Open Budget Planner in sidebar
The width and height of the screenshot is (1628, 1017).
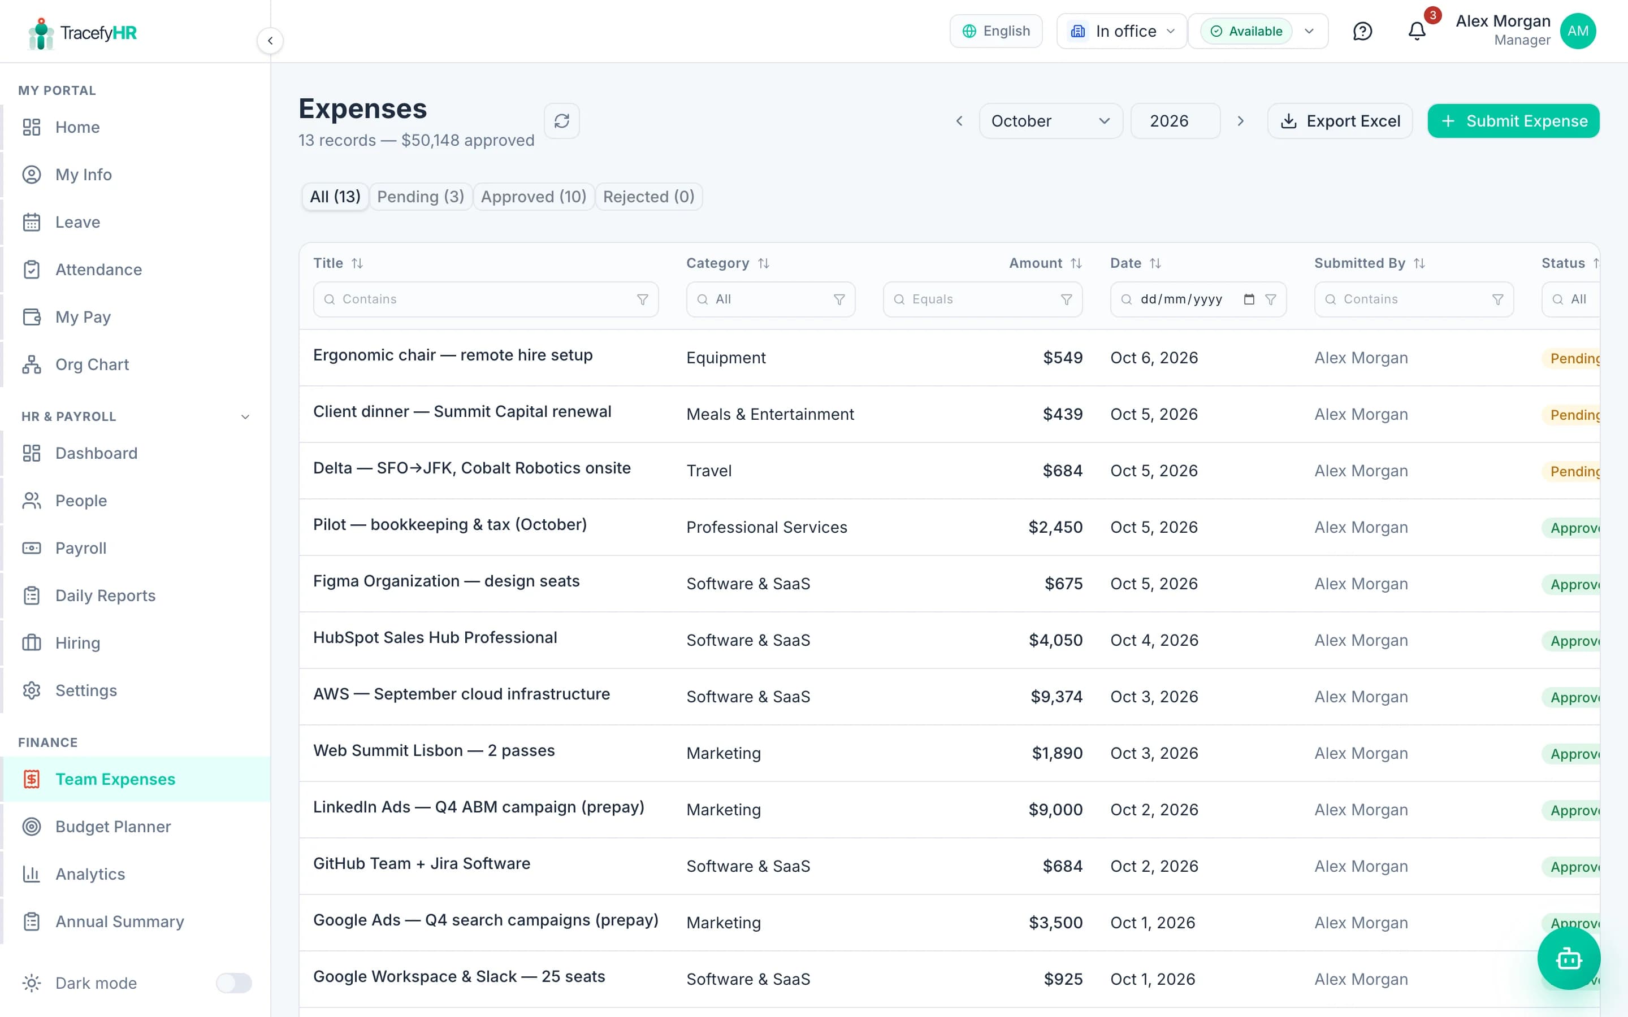click(136, 826)
